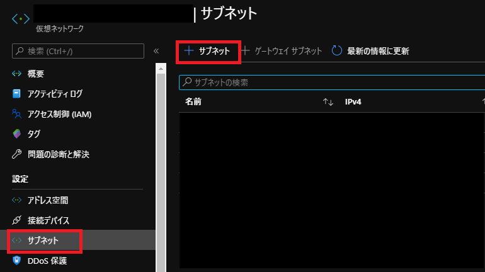Click in the 検索 (Ctrl+/) box
485x272 pixels.
[78, 51]
